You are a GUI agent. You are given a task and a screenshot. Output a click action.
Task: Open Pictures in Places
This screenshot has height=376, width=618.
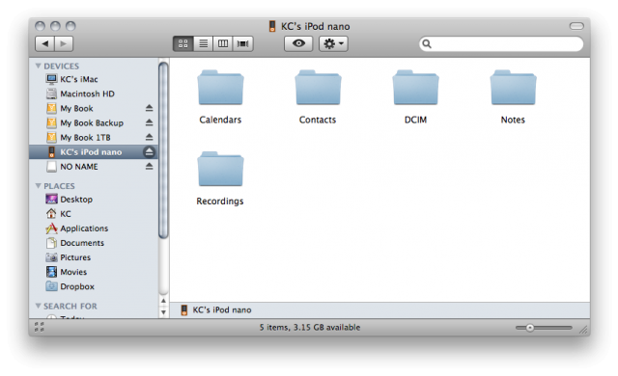[x=94, y=257]
